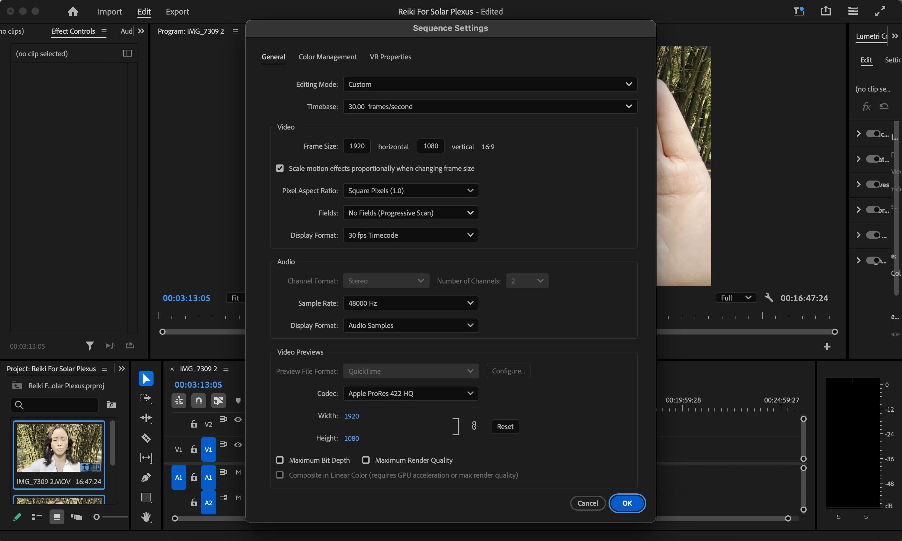Select the Selection arrow tool
The width and height of the screenshot is (902, 541).
click(x=146, y=378)
